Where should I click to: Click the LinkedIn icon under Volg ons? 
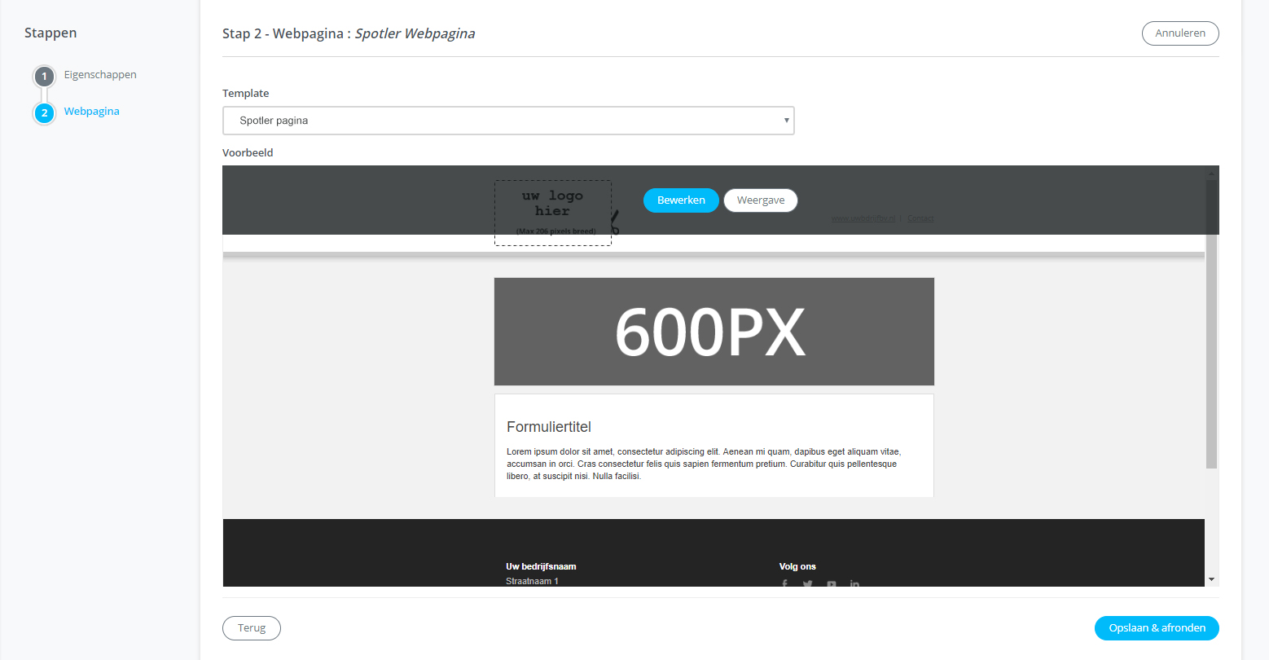[854, 583]
